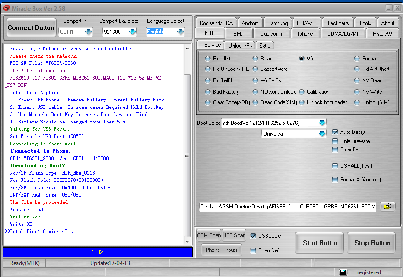Select Rd UnLock/IMEI radio option
403x277 pixels.
[207, 69]
